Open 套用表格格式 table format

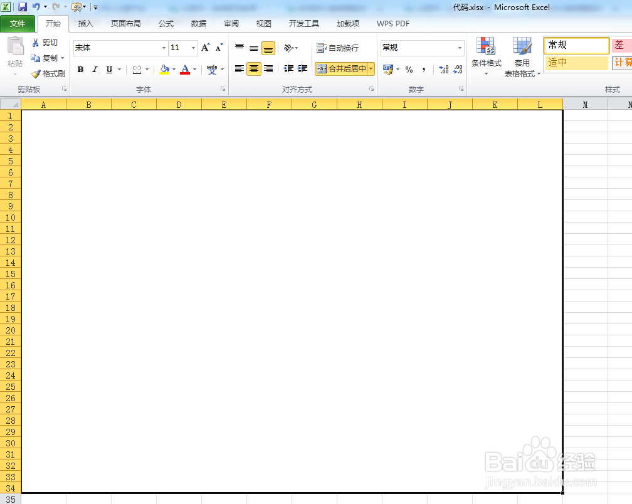(522, 56)
